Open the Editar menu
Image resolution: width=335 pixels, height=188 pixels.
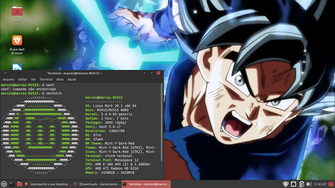(x=23, y=79)
